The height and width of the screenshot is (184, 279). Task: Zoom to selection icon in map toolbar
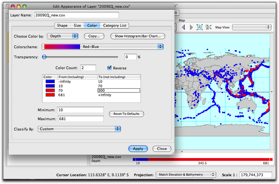coord(208,27)
